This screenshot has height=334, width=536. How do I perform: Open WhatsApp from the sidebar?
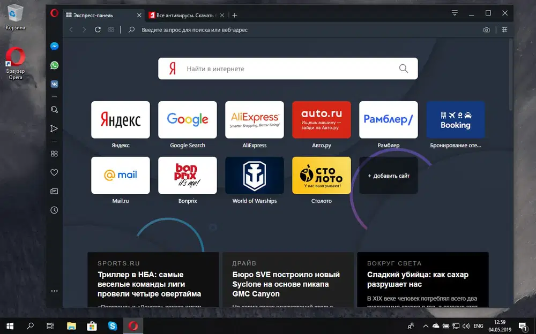tap(54, 65)
